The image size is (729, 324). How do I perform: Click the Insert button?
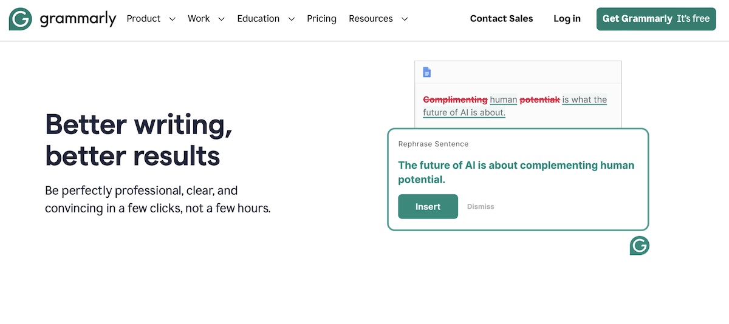point(428,206)
